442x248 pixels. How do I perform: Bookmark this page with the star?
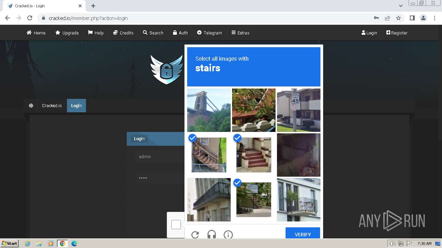[x=398, y=18]
